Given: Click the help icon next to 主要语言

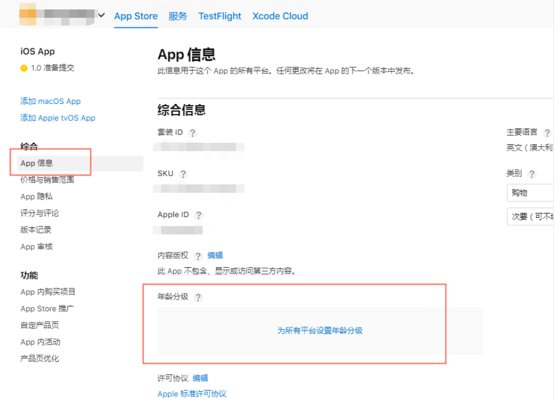Looking at the screenshot, I should click(547, 133).
